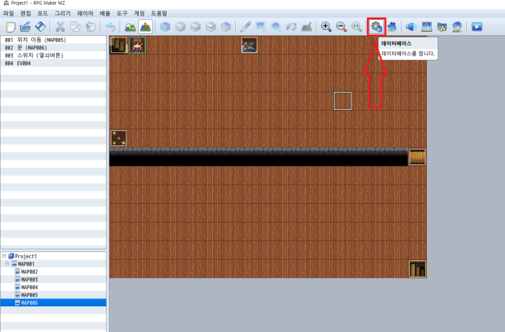Select the layer 2 icon

click(x=196, y=26)
